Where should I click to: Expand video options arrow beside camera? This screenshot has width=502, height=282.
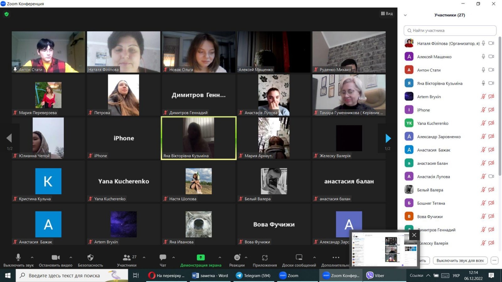(71, 258)
